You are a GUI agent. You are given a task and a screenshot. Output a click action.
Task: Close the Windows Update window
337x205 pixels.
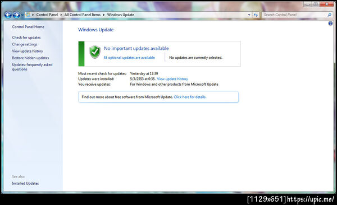click(x=327, y=4)
